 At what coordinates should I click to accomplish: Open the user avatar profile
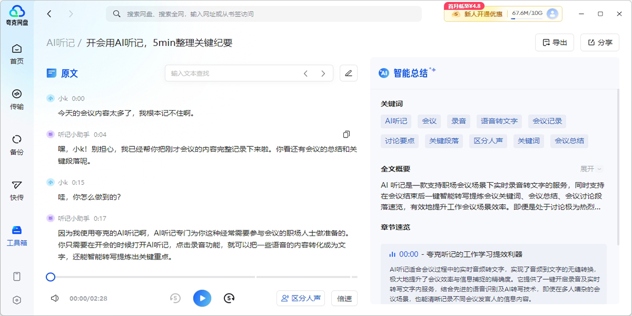click(x=552, y=14)
